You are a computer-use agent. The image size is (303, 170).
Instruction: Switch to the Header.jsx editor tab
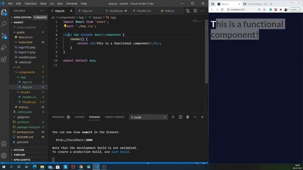pos(116,11)
